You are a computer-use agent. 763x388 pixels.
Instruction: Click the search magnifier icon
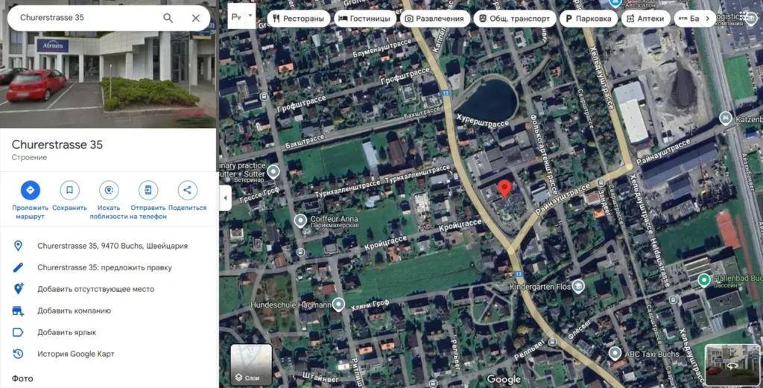tap(168, 18)
